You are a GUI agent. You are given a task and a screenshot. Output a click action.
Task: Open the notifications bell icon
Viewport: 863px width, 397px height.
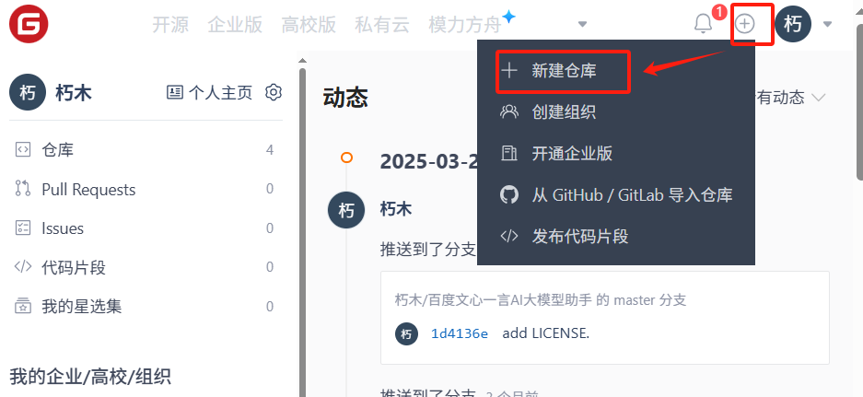click(x=703, y=24)
